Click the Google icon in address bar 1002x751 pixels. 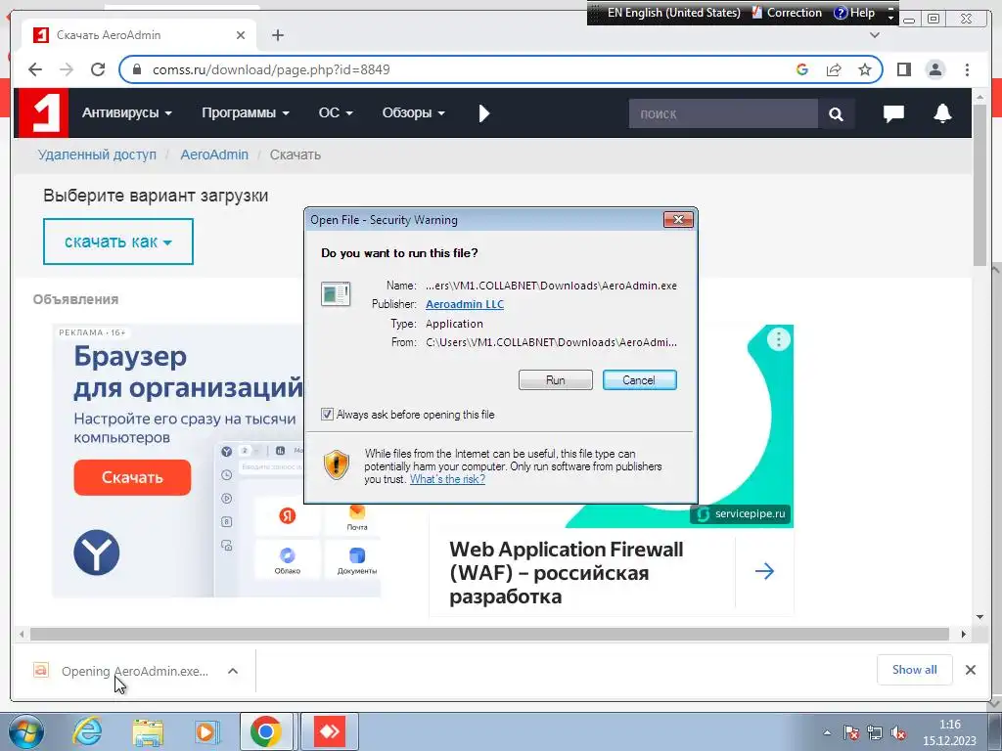(x=802, y=69)
